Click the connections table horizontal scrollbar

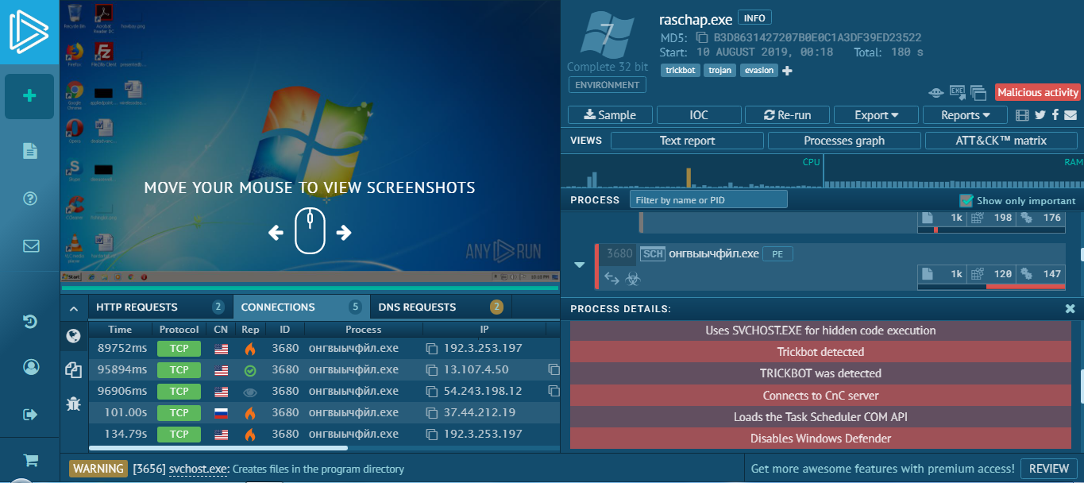pos(218,448)
